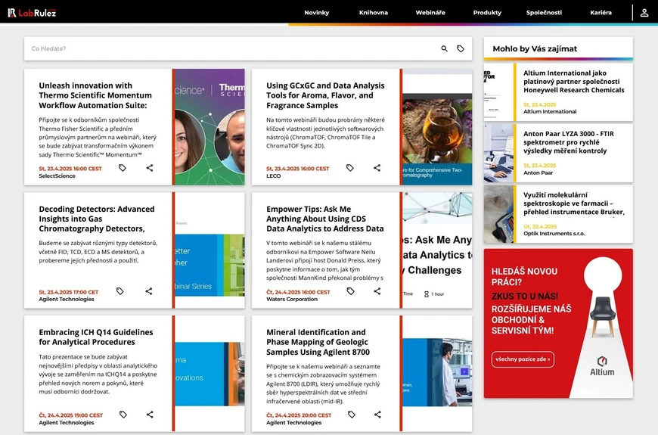This screenshot has height=435, width=658.
Task: Open 'Using GCxGC and Data Analysis Tools' title
Action: pyautogui.click(x=325, y=95)
